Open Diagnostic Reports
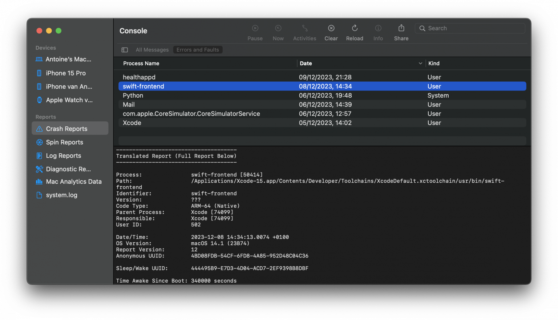 point(68,169)
